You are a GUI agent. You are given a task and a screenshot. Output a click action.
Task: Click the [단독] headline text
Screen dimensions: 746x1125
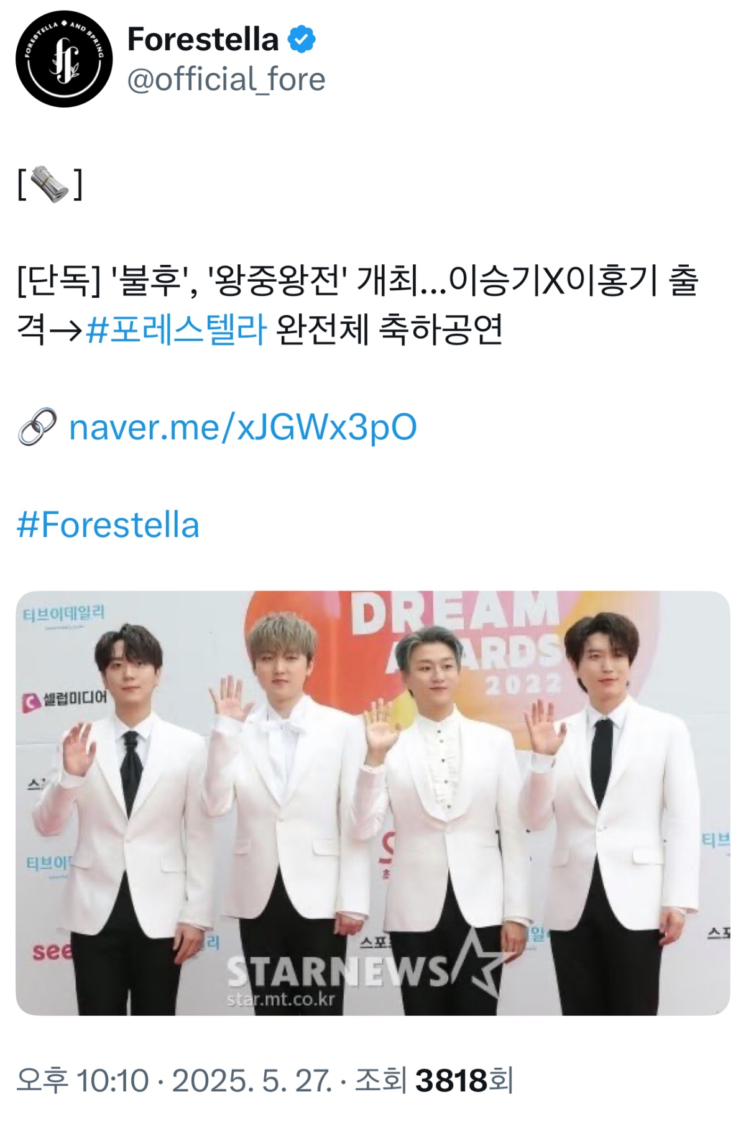[357, 305]
